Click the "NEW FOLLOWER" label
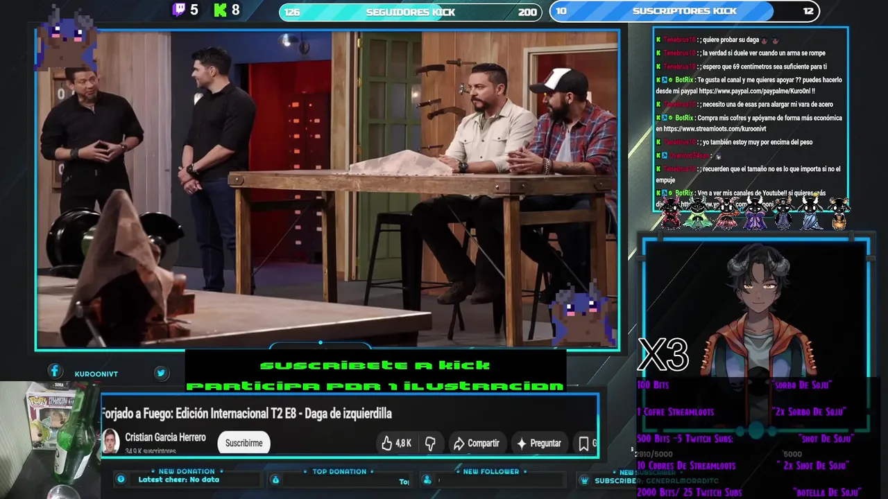 tap(491, 471)
